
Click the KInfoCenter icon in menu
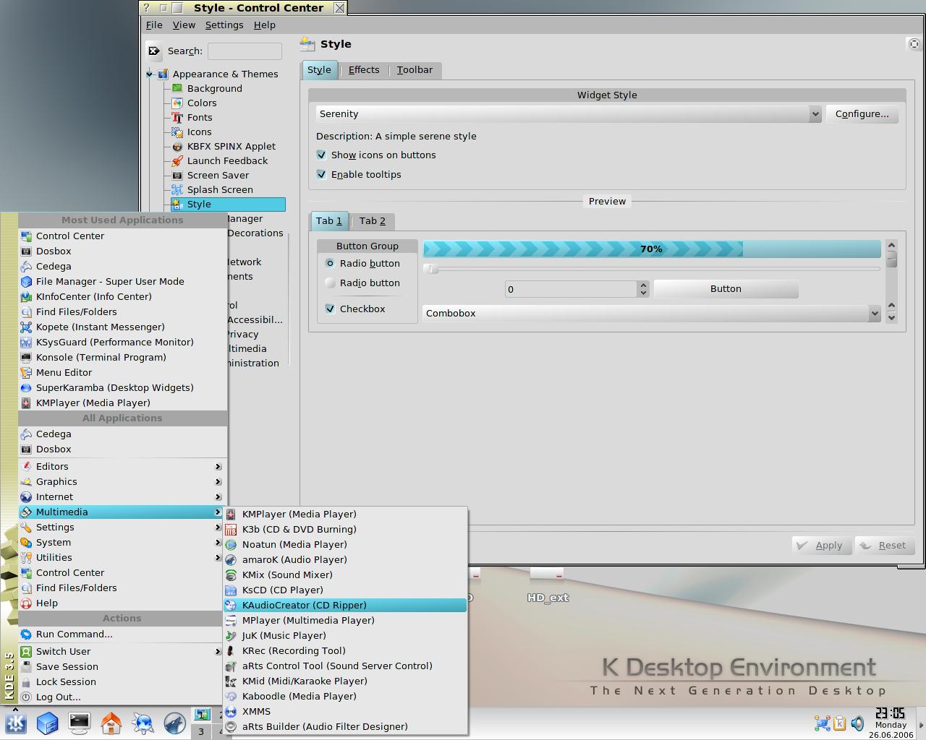[x=26, y=297]
